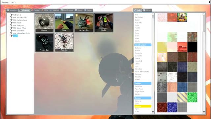Select the Physical Properties tool
The width and height of the screenshot is (211, 119).
[142, 72]
